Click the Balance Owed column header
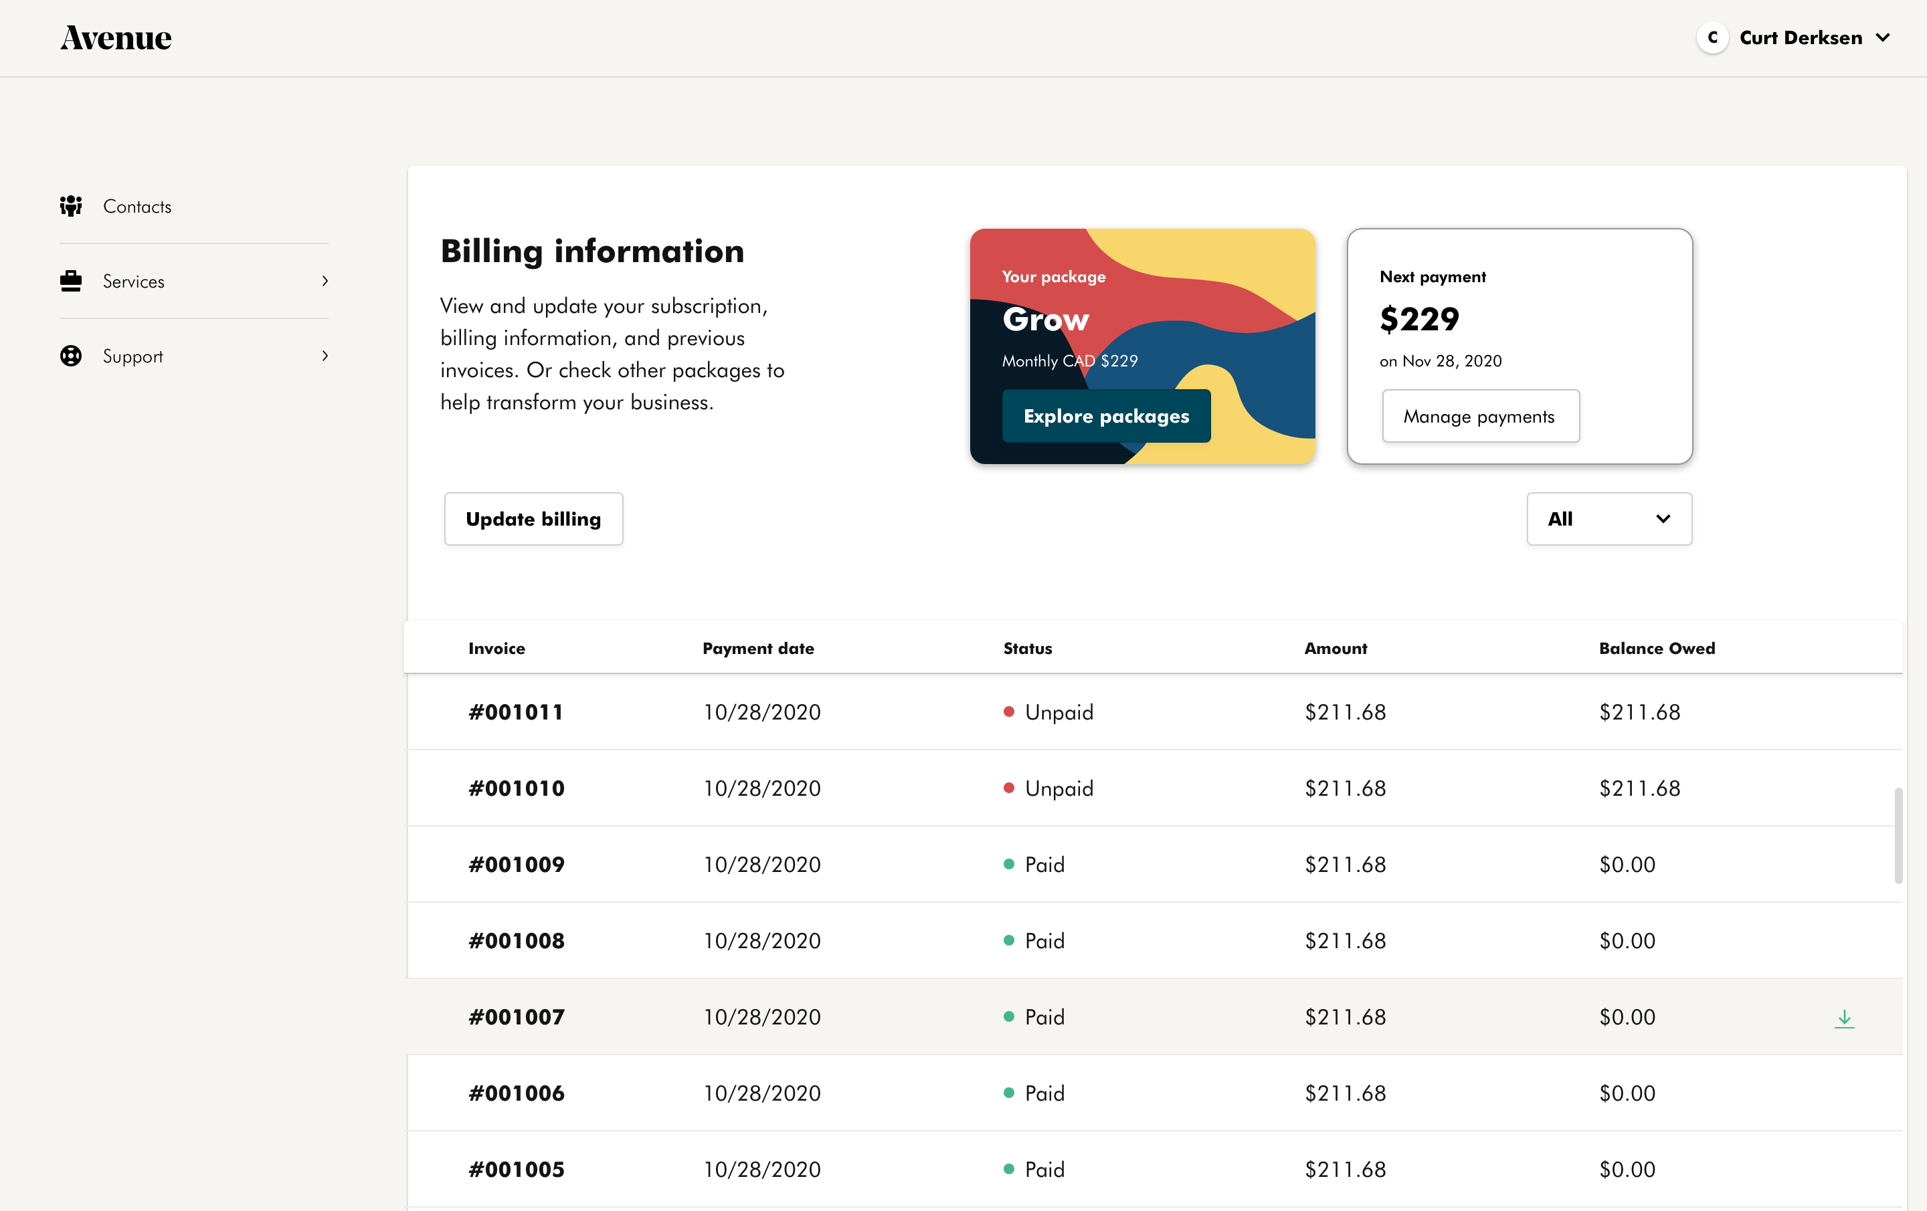This screenshot has width=1927, height=1211. [1657, 649]
